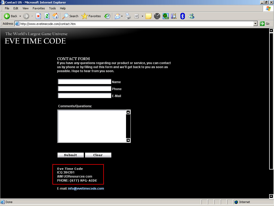
Task: Click comments box scroll up arrow
Action: [x=128, y=112]
